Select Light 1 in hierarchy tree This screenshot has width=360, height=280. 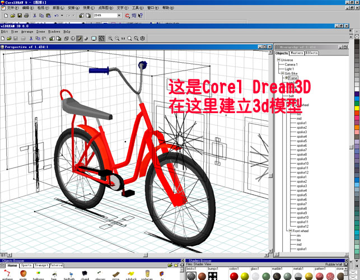pos(289,69)
